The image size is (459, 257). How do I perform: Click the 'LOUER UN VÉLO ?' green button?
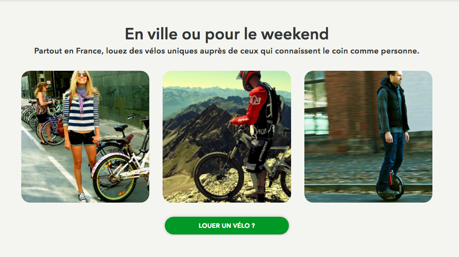(x=226, y=226)
